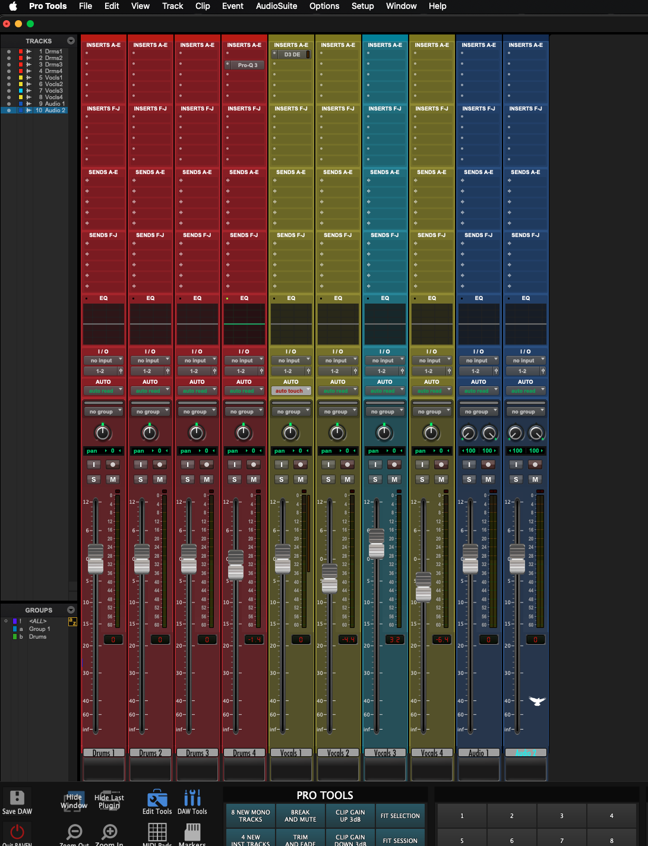The image size is (648, 846).
Task: Click the Hide Window icon
Action: (x=74, y=801)
